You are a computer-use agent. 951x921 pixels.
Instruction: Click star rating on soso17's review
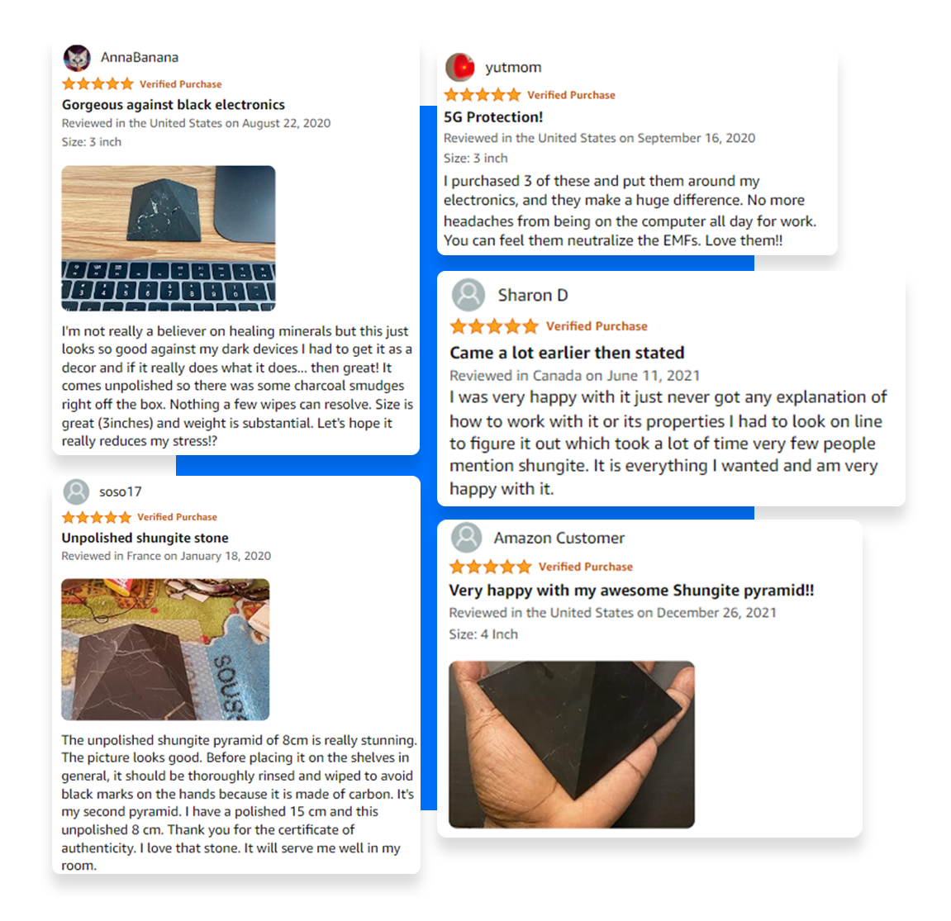(97, 517)
